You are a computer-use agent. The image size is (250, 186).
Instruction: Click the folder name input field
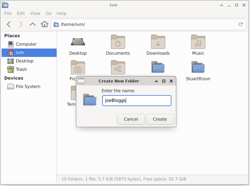(136, 101)
